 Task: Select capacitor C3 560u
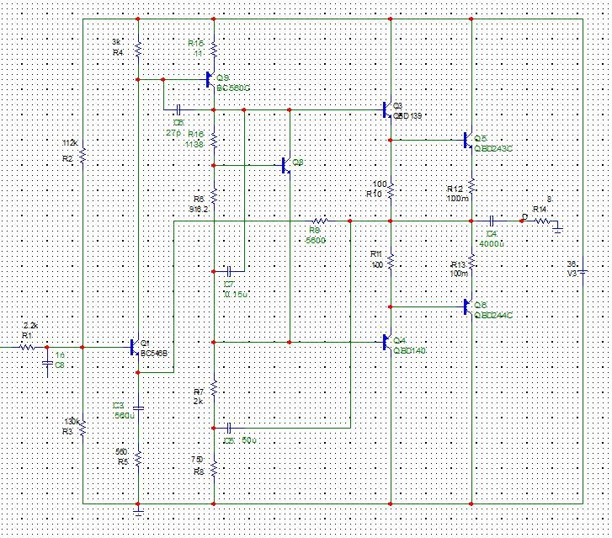[138, 408]
